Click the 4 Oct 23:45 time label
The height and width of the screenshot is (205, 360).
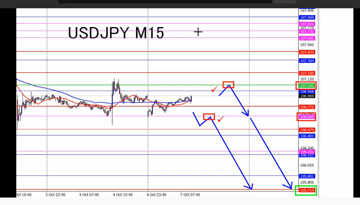(x=156, y=195)
